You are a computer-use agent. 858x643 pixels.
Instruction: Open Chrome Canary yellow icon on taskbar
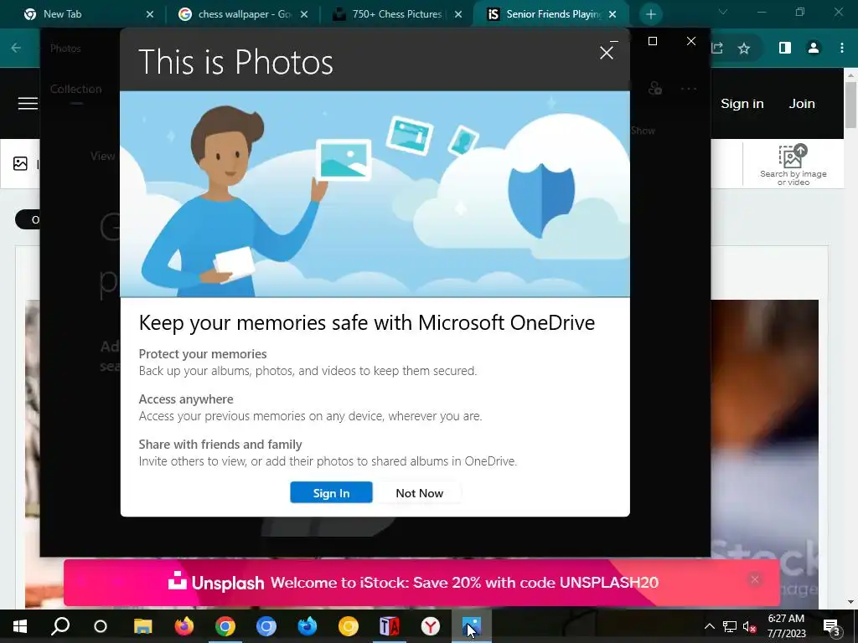click(x=348, y=626)
